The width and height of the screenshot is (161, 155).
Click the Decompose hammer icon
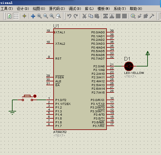tap(152, 16)
